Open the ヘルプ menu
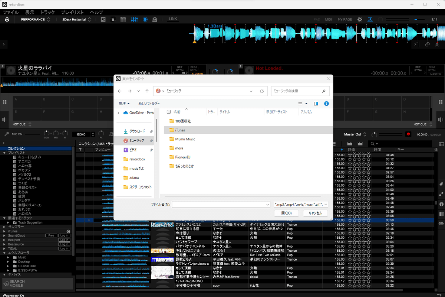 [x=96, y=12]
